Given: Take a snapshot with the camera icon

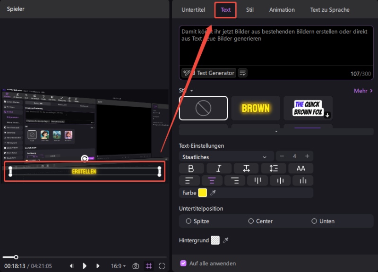Looking at the screenshot, I should coord(136,266).
